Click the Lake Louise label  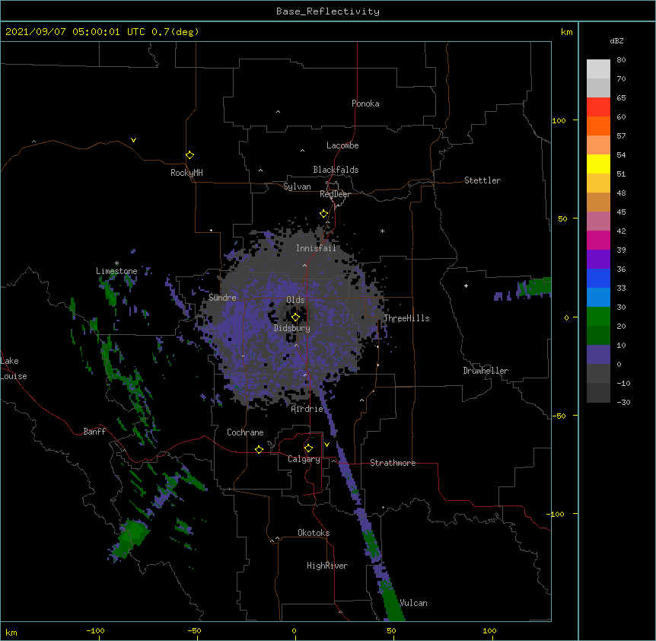click(14, 368)
